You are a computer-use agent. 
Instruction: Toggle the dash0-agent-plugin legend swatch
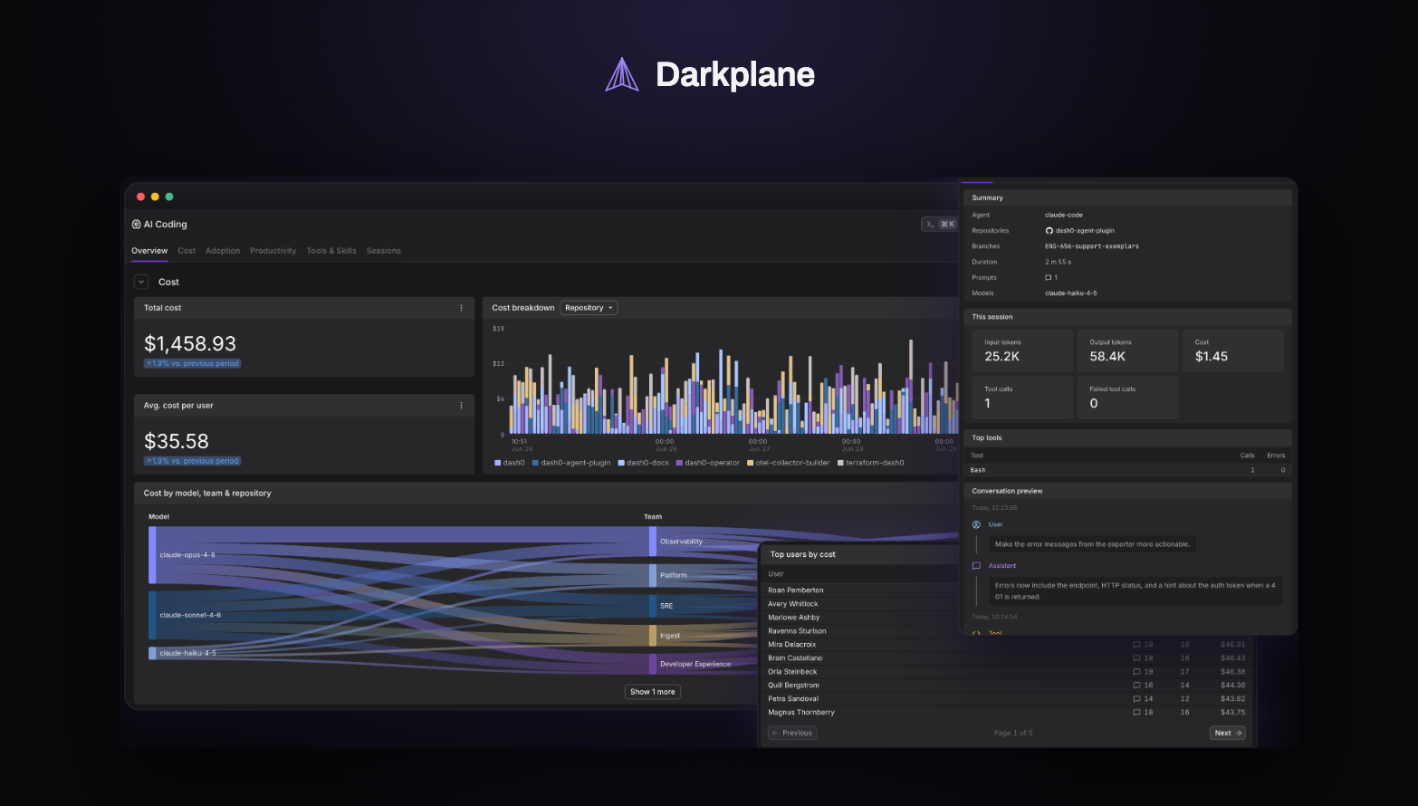click(x=536, y=463)
